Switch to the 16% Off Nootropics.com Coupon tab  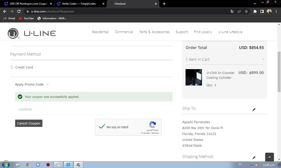coord(28,4)
